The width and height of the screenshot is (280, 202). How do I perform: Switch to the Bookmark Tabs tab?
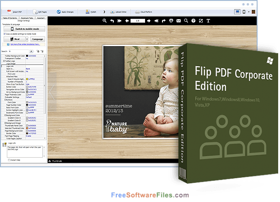[27, 18]
